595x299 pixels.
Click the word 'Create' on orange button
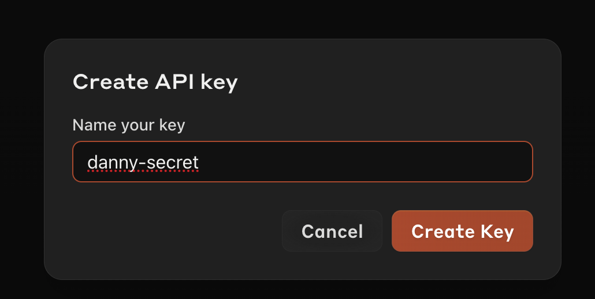point(443,231)
